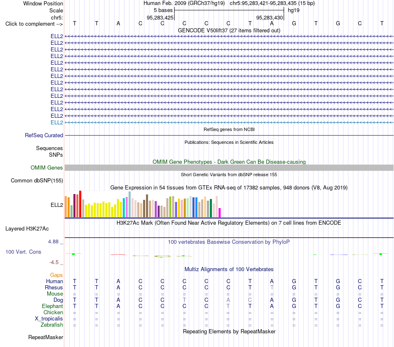
Task: Select the RefSeq Curated track label
Action: pyautogui.click(x=44, y=135)
